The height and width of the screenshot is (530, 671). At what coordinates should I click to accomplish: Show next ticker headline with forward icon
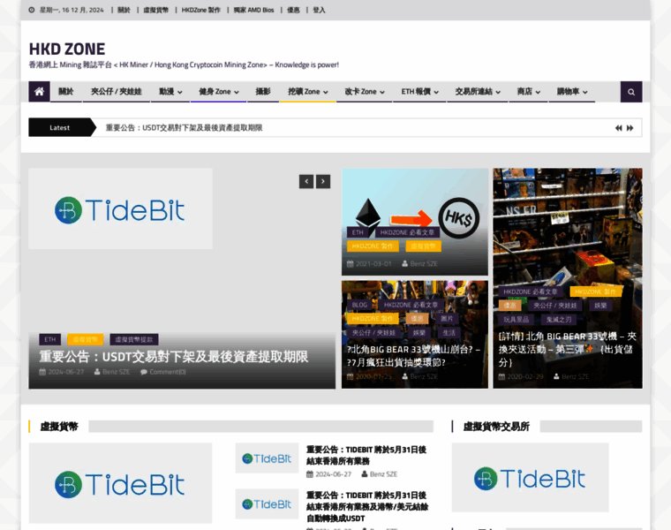(630, 128)
